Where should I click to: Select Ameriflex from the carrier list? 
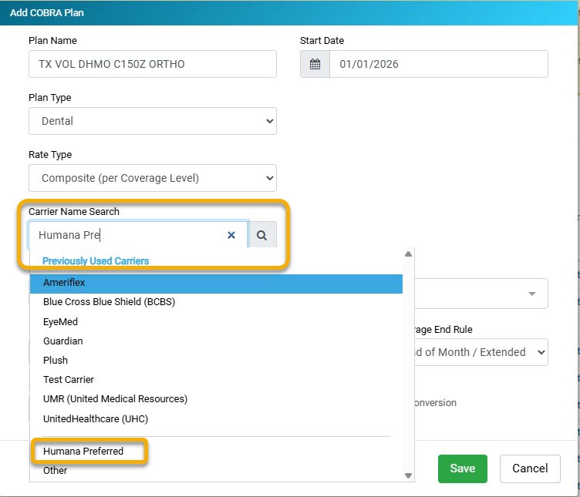point(216,283)
